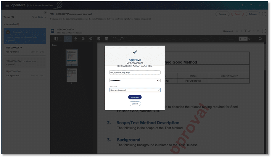Open page 2 thumbnail
The height and width of the screenshot is (158, 272).
(72, 75)
